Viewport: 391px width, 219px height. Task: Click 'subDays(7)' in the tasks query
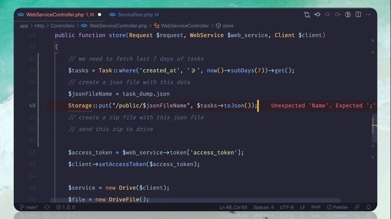tap(249, 71)
